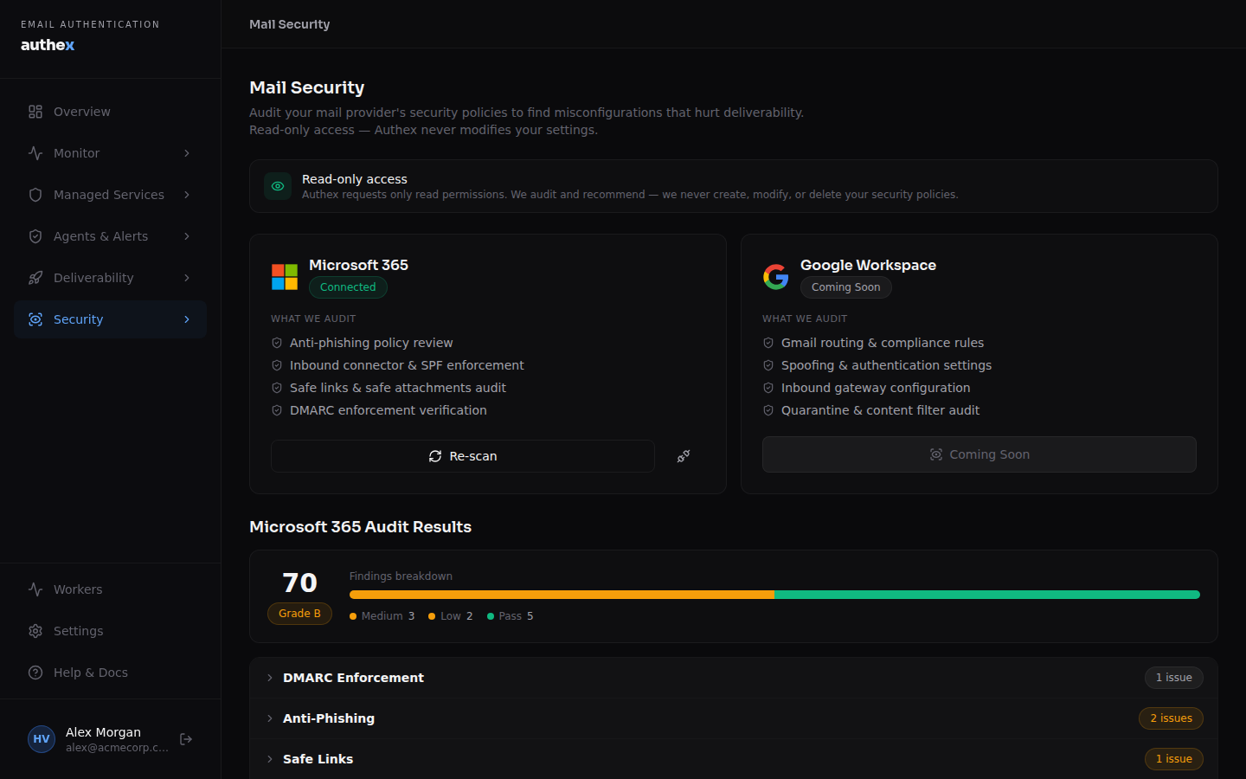Click the 1 issue badge on DMARC Enforcement
The image size is (1246, 779).
1174,678
